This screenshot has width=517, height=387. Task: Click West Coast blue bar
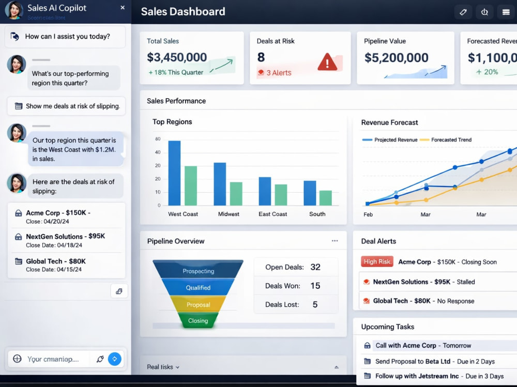(174, 173)
